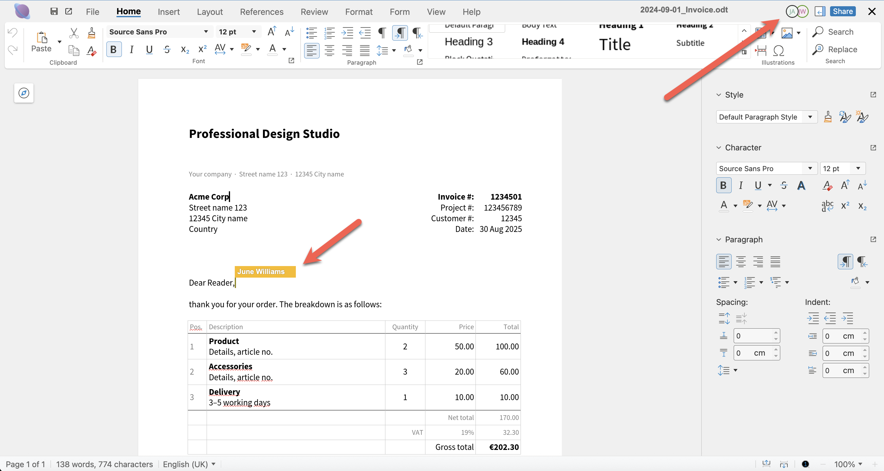Click the Increase Font Size icon in ribbon
This screenshot has height=471, width=884.
coord(272,32)
